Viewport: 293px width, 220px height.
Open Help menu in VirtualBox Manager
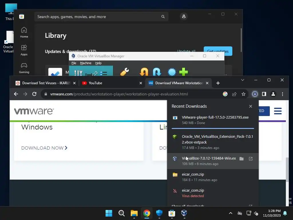tap(98, 63)
